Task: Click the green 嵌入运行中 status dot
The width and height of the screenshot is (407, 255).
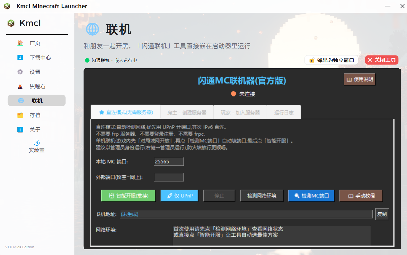Action: click(87, 60)
